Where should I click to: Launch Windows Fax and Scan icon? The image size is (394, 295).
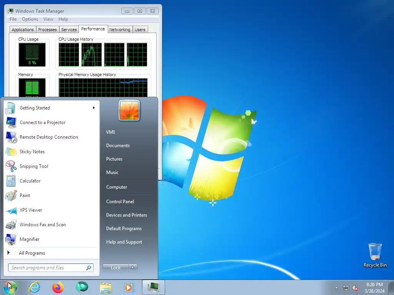[10, 225]
